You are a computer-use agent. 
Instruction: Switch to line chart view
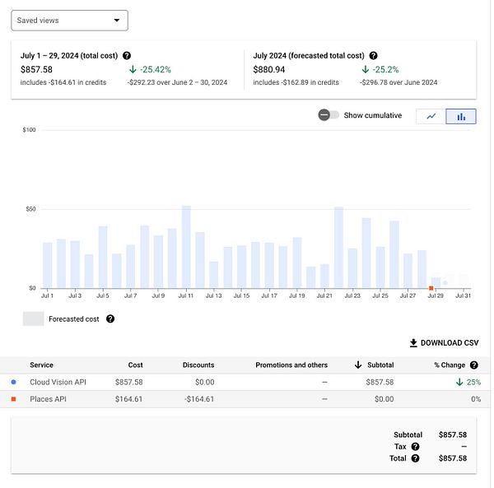[x=431, y=116]
